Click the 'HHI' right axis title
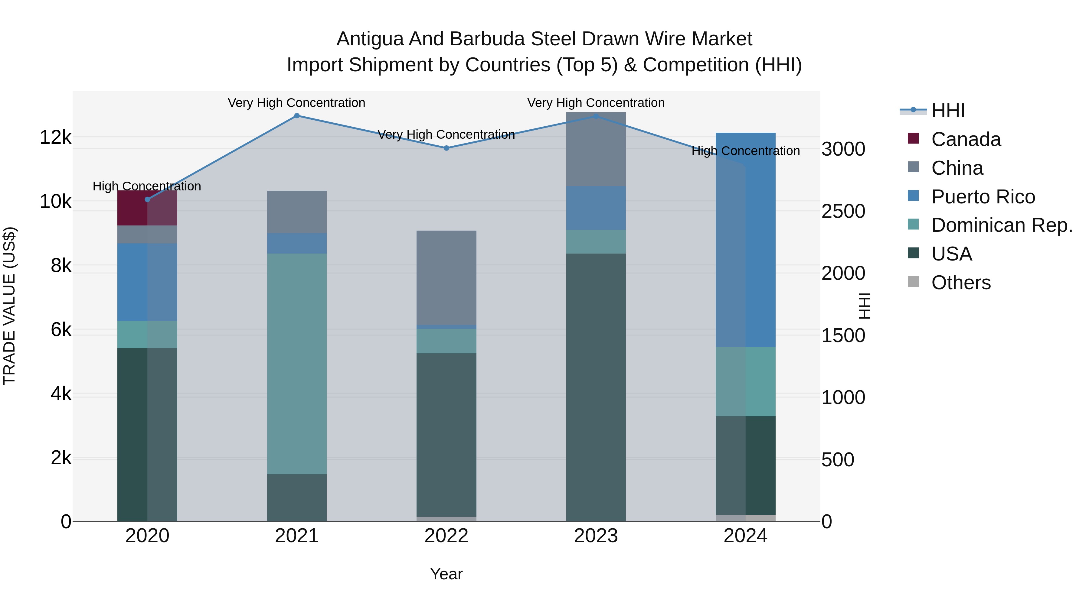This screenshot has width=1089, height=612. [865, 306]
